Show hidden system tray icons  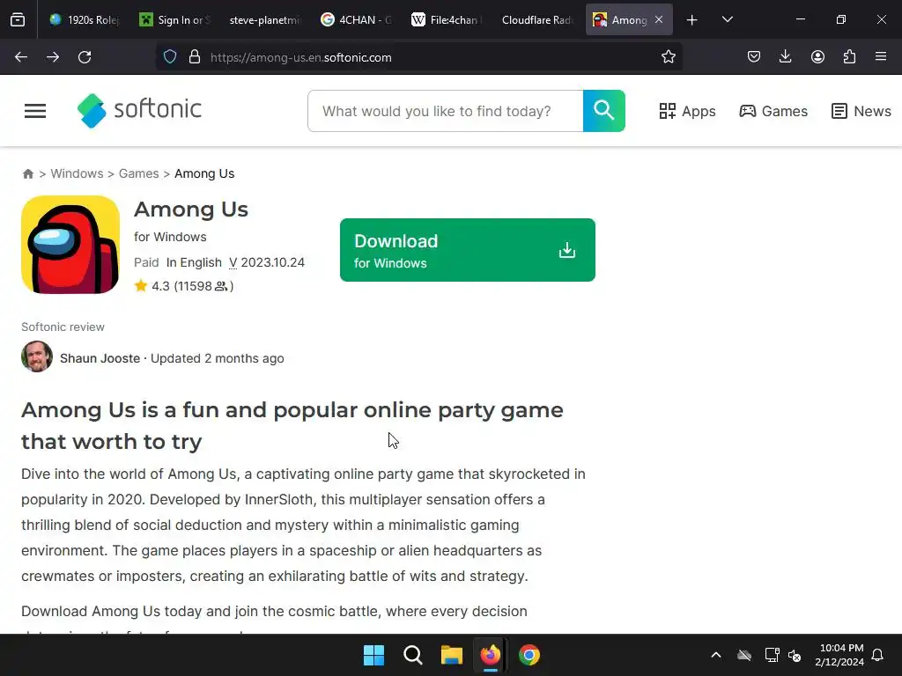(x=716, y=655)
